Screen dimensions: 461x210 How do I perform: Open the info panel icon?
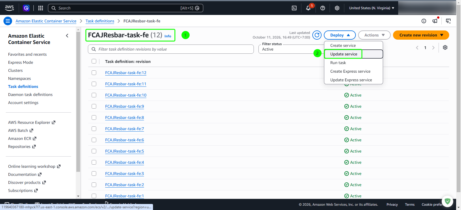[x=424, y=21]
